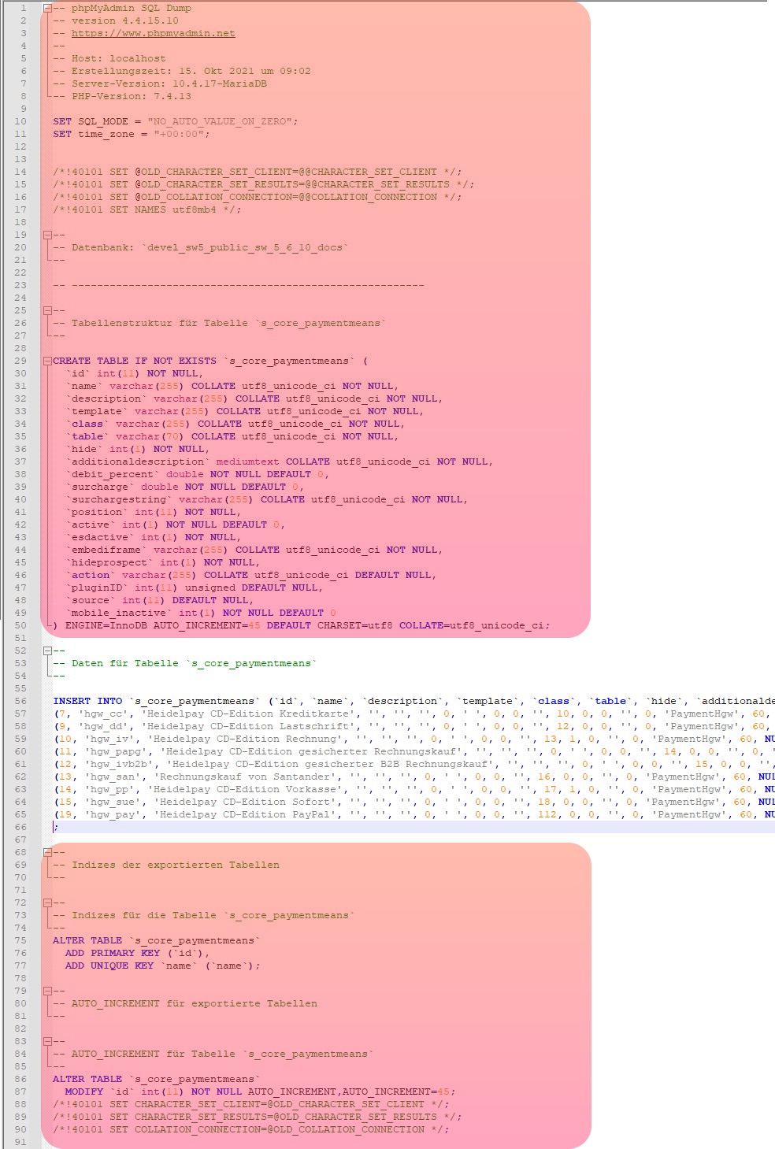
Task: Click the 'hgw_san' Santander row
Action: tap(413, 777)
